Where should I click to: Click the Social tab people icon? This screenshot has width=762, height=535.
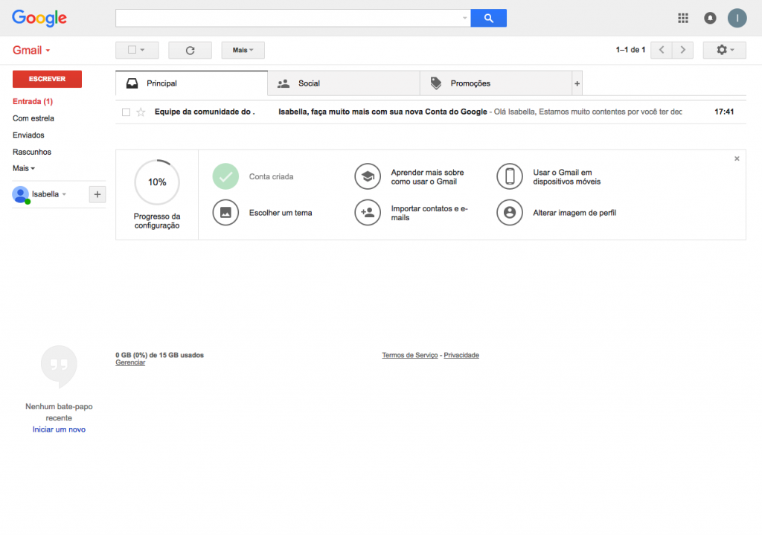point(284,83)
